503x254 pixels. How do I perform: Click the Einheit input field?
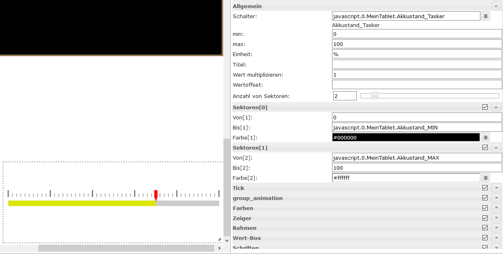tap(417, 54)
